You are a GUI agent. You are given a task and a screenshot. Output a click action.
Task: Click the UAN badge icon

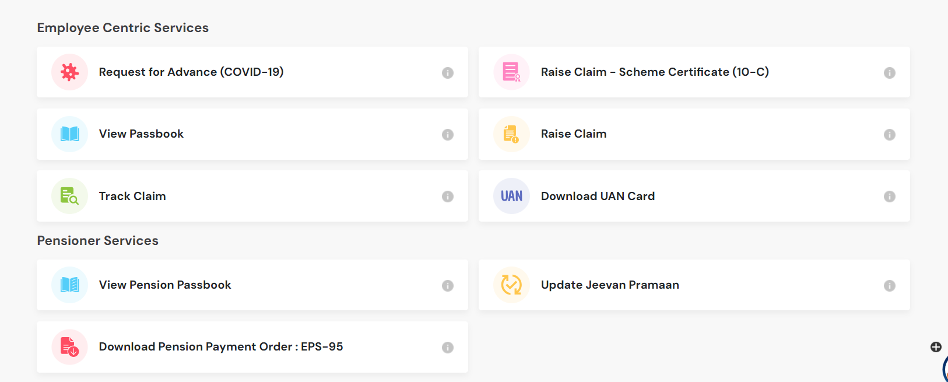click(x=511, y=196)
